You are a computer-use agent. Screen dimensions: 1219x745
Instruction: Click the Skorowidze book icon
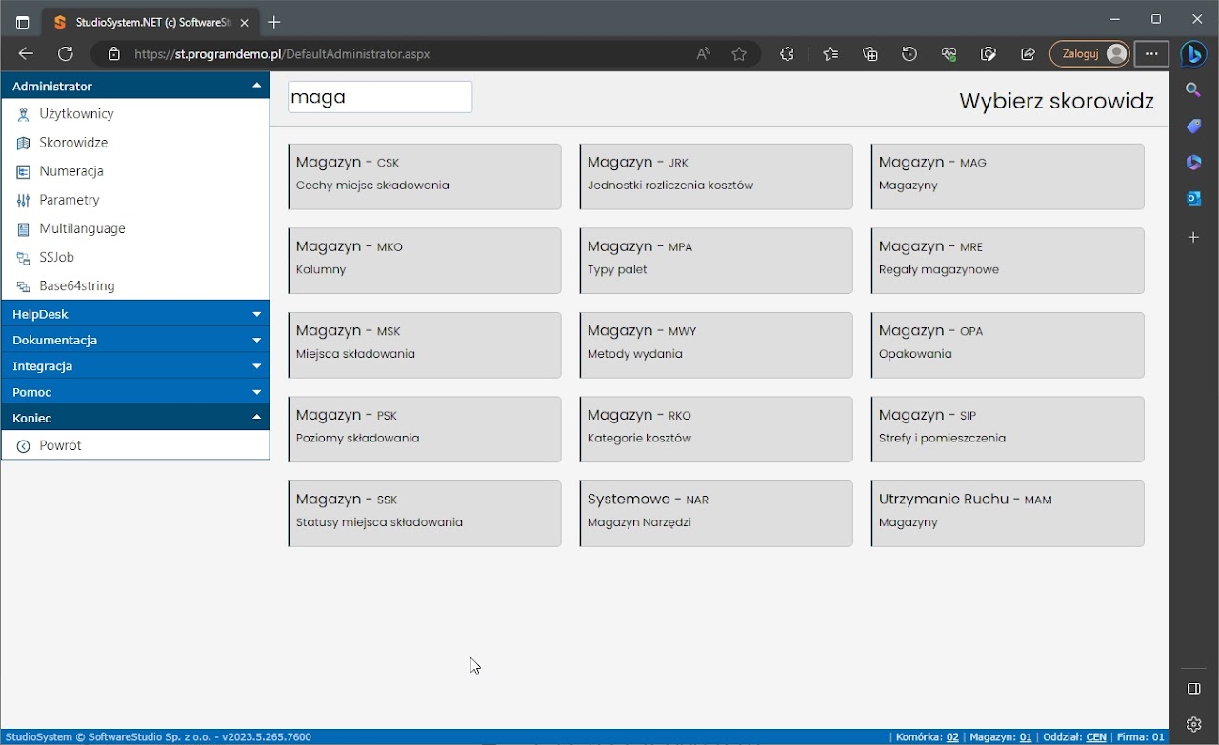(24, 143)
